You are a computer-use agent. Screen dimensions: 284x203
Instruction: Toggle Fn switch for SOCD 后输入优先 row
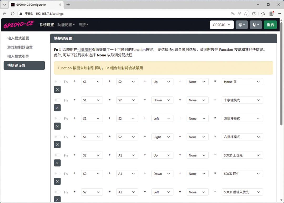(57, 192)
